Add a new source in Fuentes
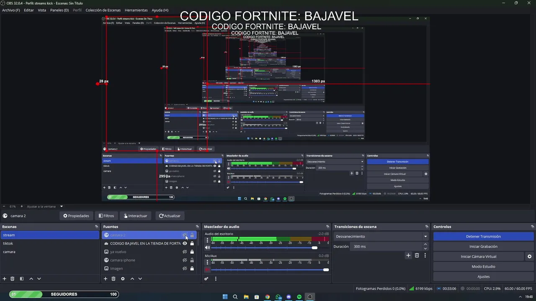Image resolution: width=536 pixels, height=301 pixels. (x=106, y=279)
